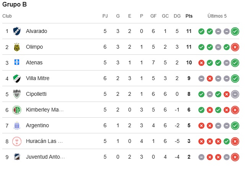Select Atenas' first loss result icon
The height and width of the screenshot is (169, 245).
(x=201, y=63)
